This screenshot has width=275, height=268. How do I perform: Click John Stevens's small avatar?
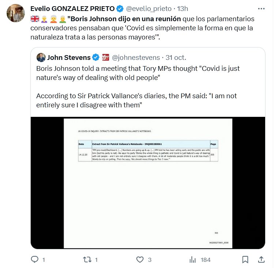coord(41,57)
